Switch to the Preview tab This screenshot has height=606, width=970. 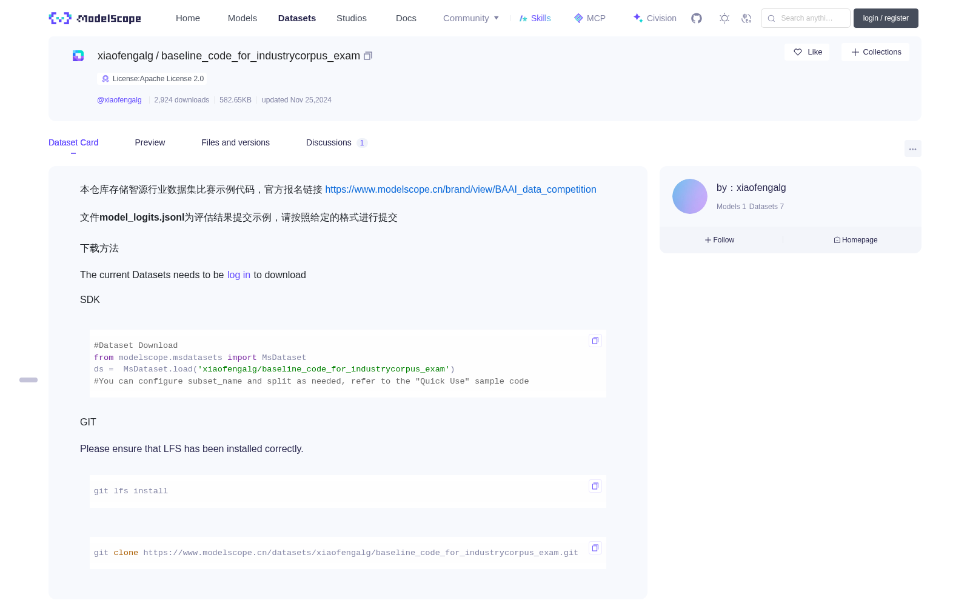pos(150,142)
